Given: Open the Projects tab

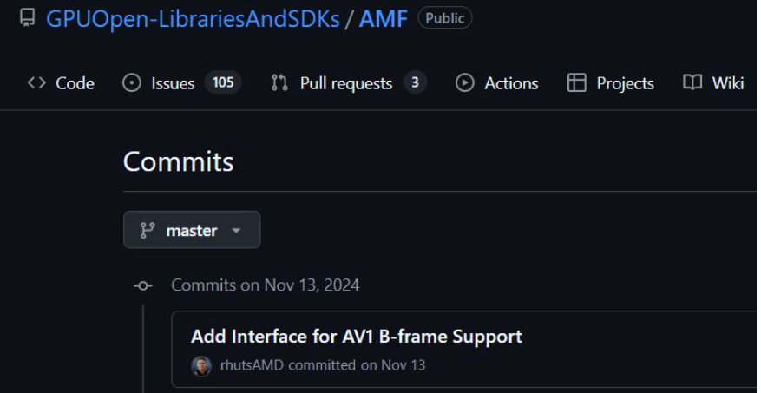Looking at the screenshot, I should click(x=611, y=83).
